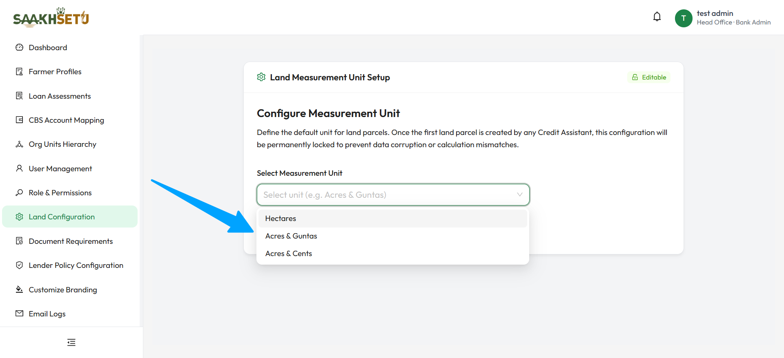Go to Farmer Profiles
The image size is (784, 358).
(70, 72)
